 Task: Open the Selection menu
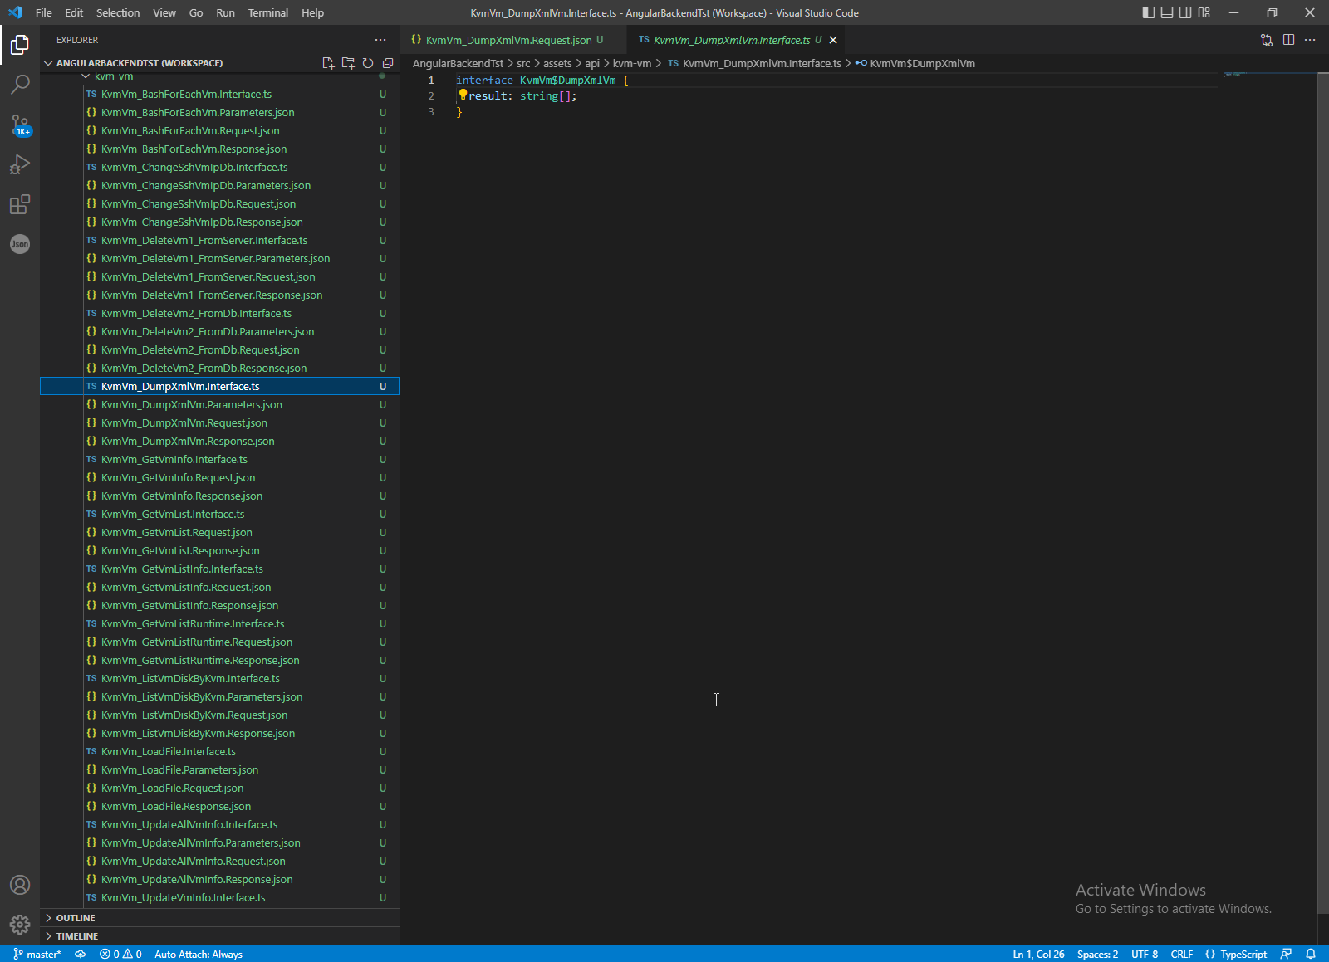(x=118, y=12)
